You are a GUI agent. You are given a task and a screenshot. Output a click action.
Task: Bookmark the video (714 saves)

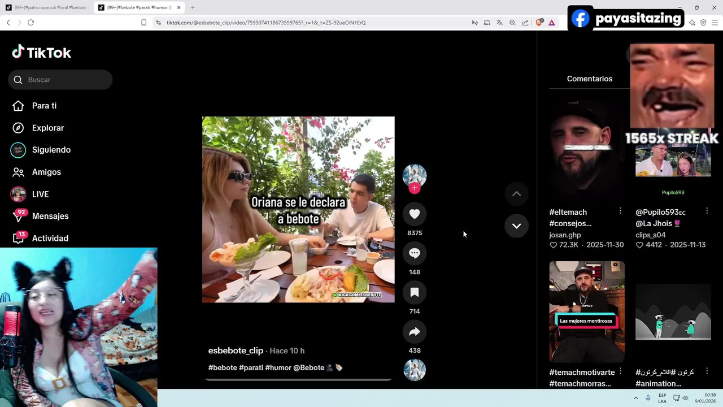(415, 292)
